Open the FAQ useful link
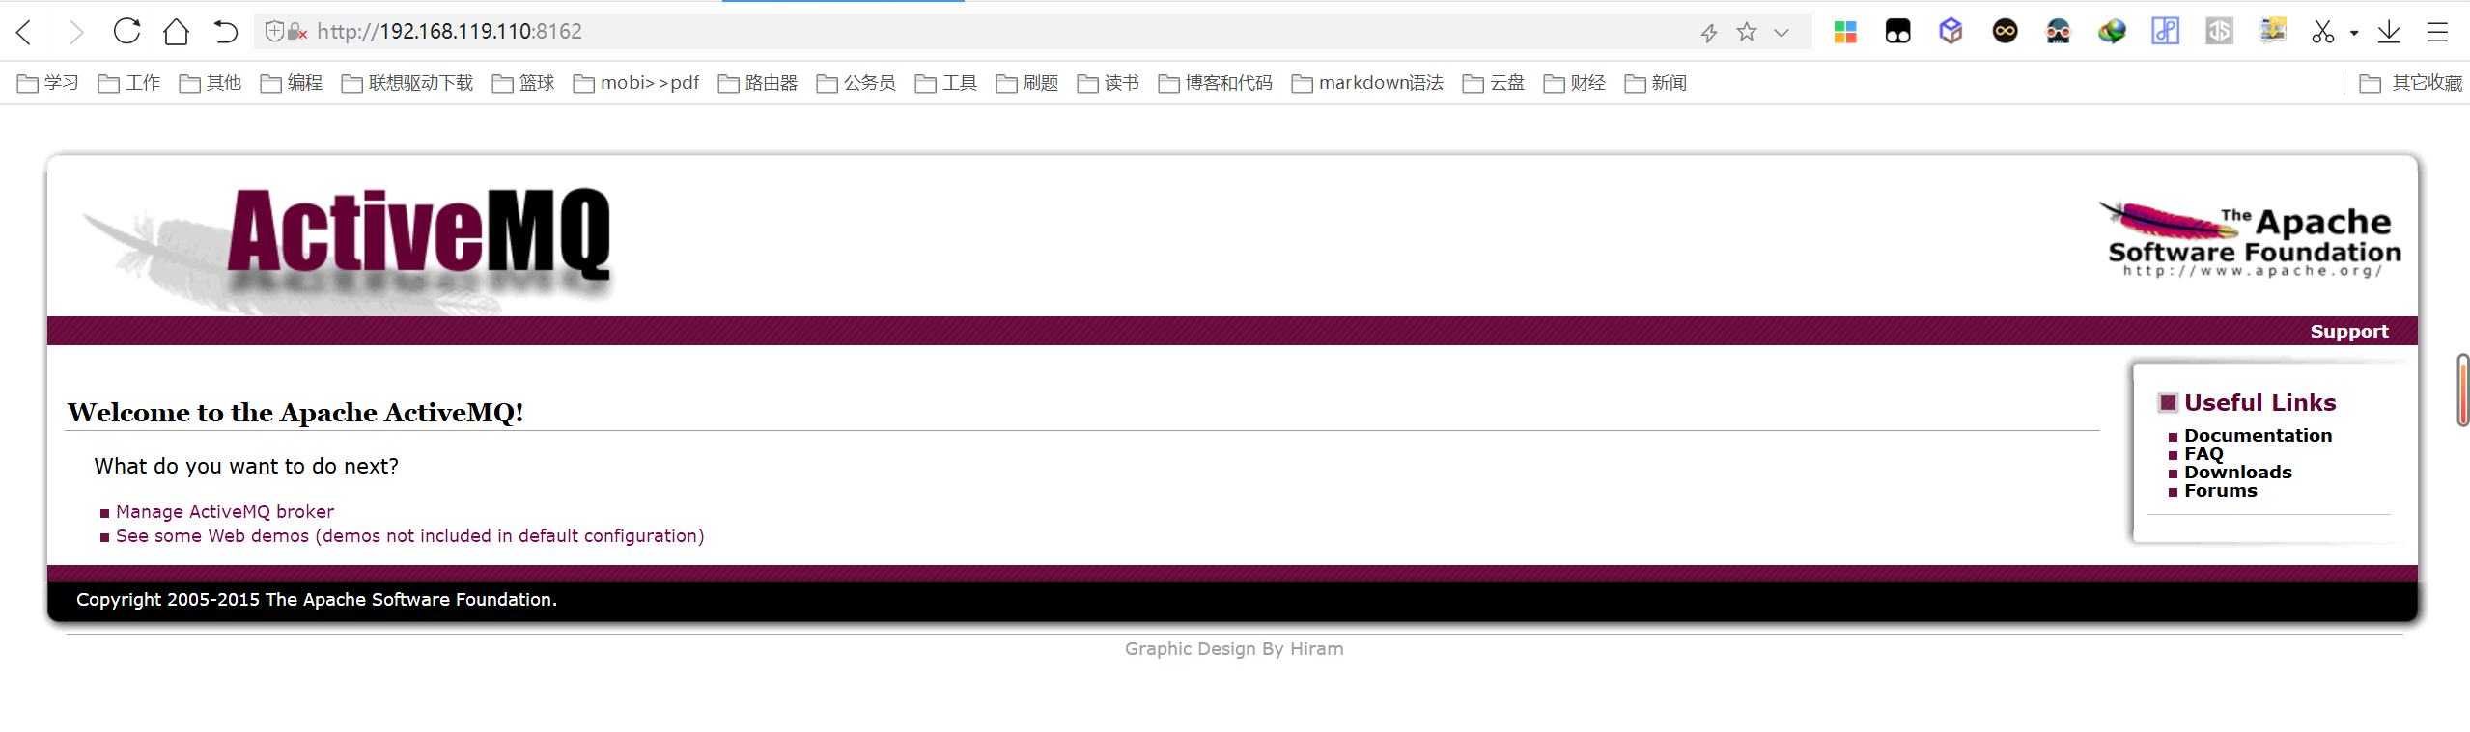Viewport: 2470px width, 732px height. tap(2203, 453)
